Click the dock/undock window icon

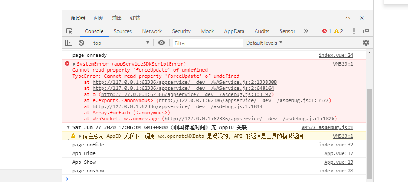click(x=366, y=31)
